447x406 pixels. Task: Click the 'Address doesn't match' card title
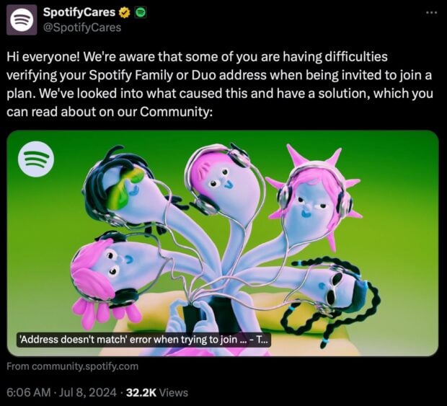(143, 340)
